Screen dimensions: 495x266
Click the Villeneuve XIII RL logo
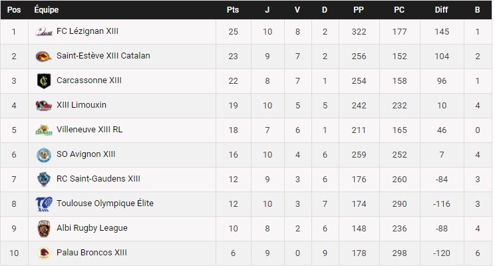44,130
